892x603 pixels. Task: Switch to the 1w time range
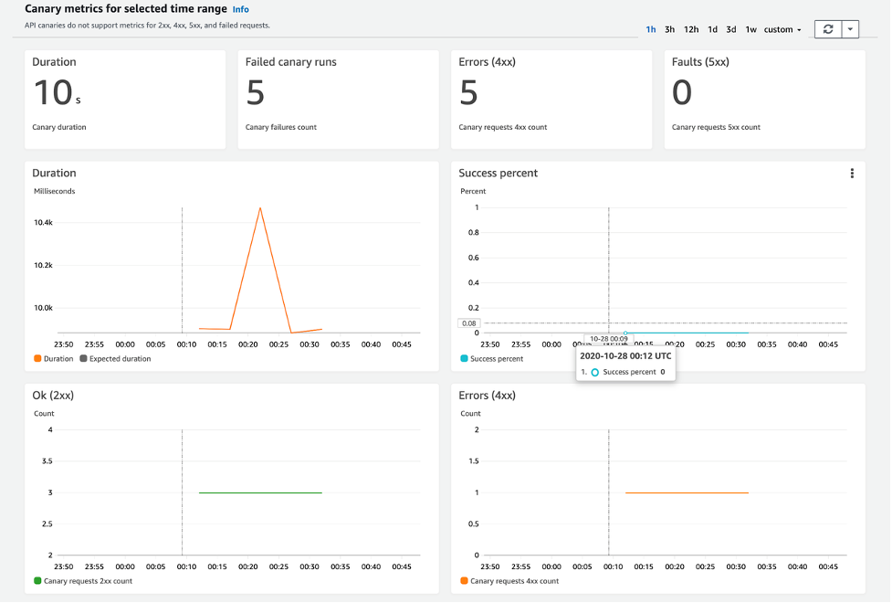pyautogui.click(x=750, y=28)
